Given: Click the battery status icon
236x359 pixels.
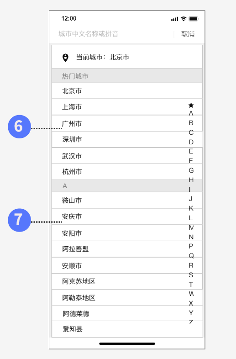Looking at the screenshot, I should pyautogui.click(x=194, y=19).
